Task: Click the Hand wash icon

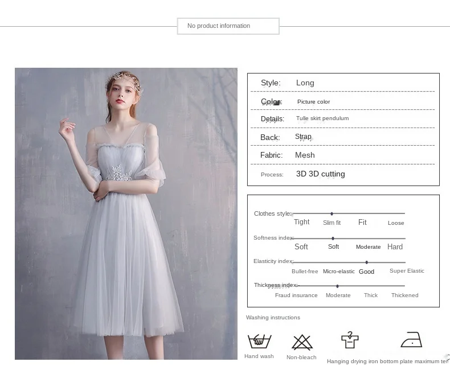Action: (259, 341)
